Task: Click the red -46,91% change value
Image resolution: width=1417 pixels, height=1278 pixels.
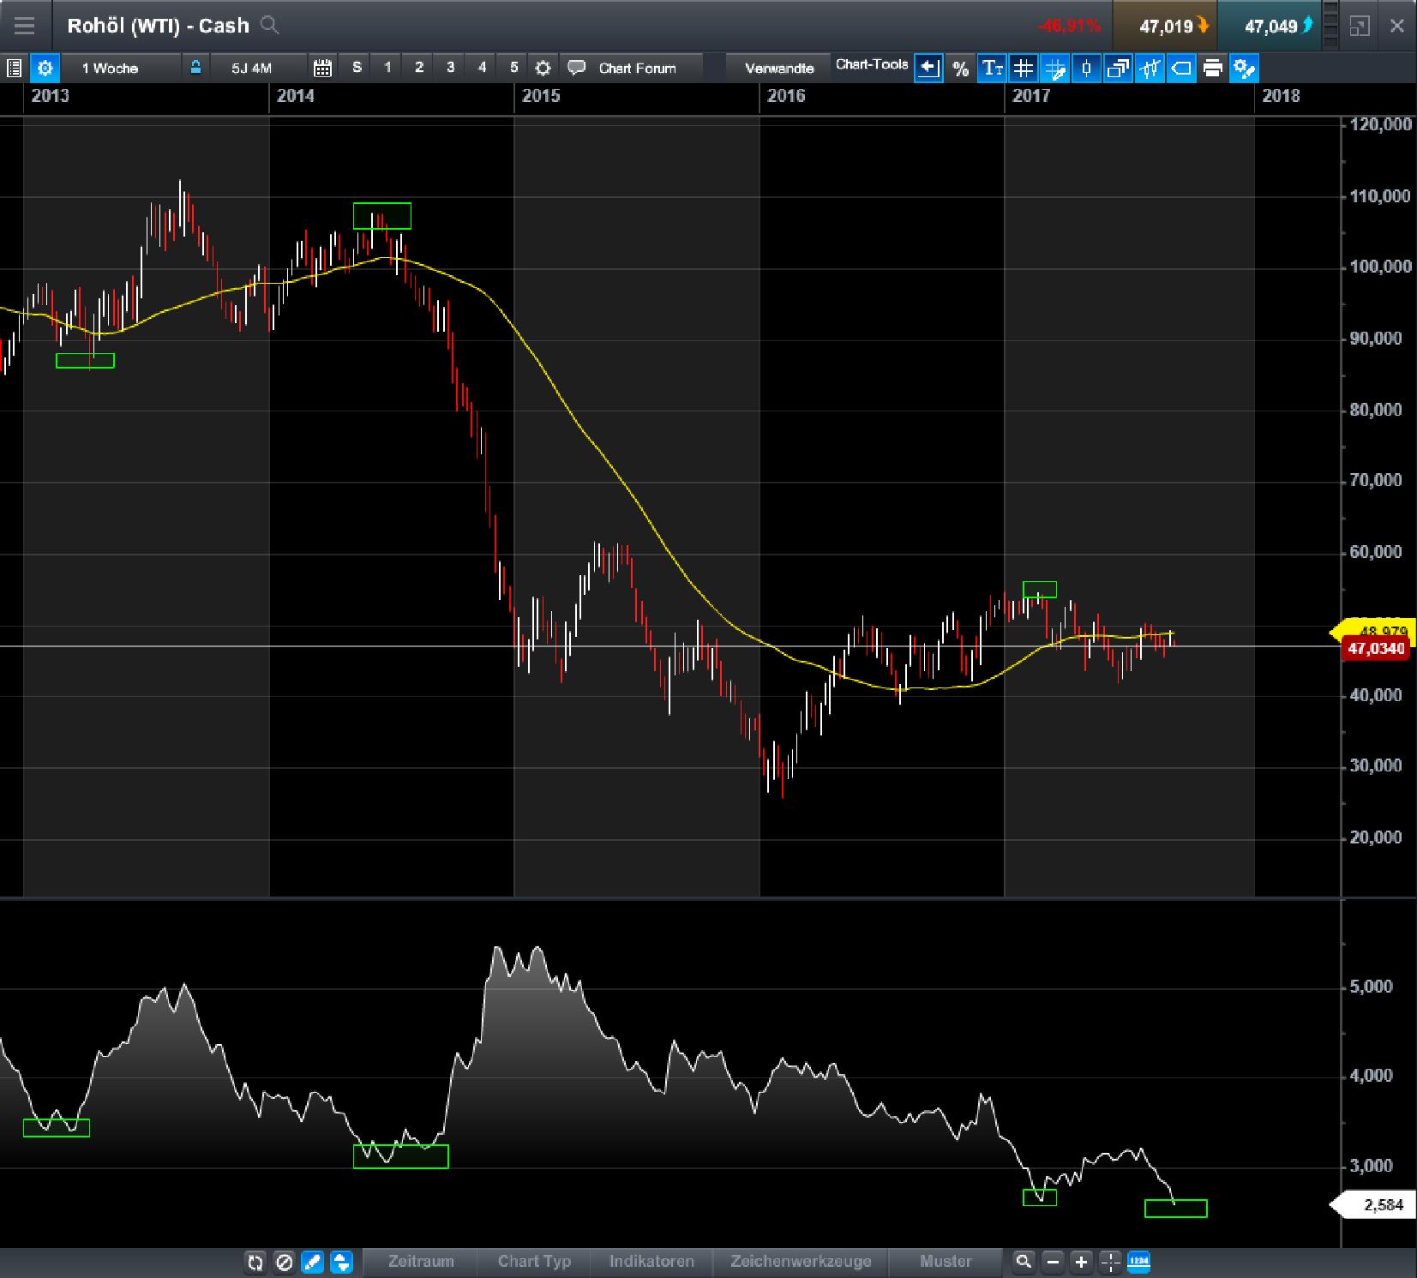Action: 1069,26
